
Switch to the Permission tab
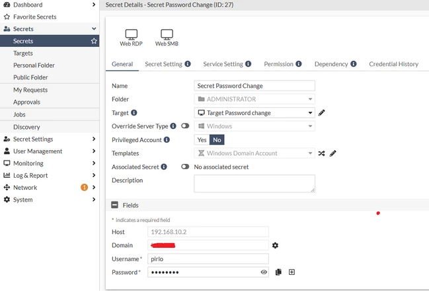pyautogui.click(x=278, y=64)
